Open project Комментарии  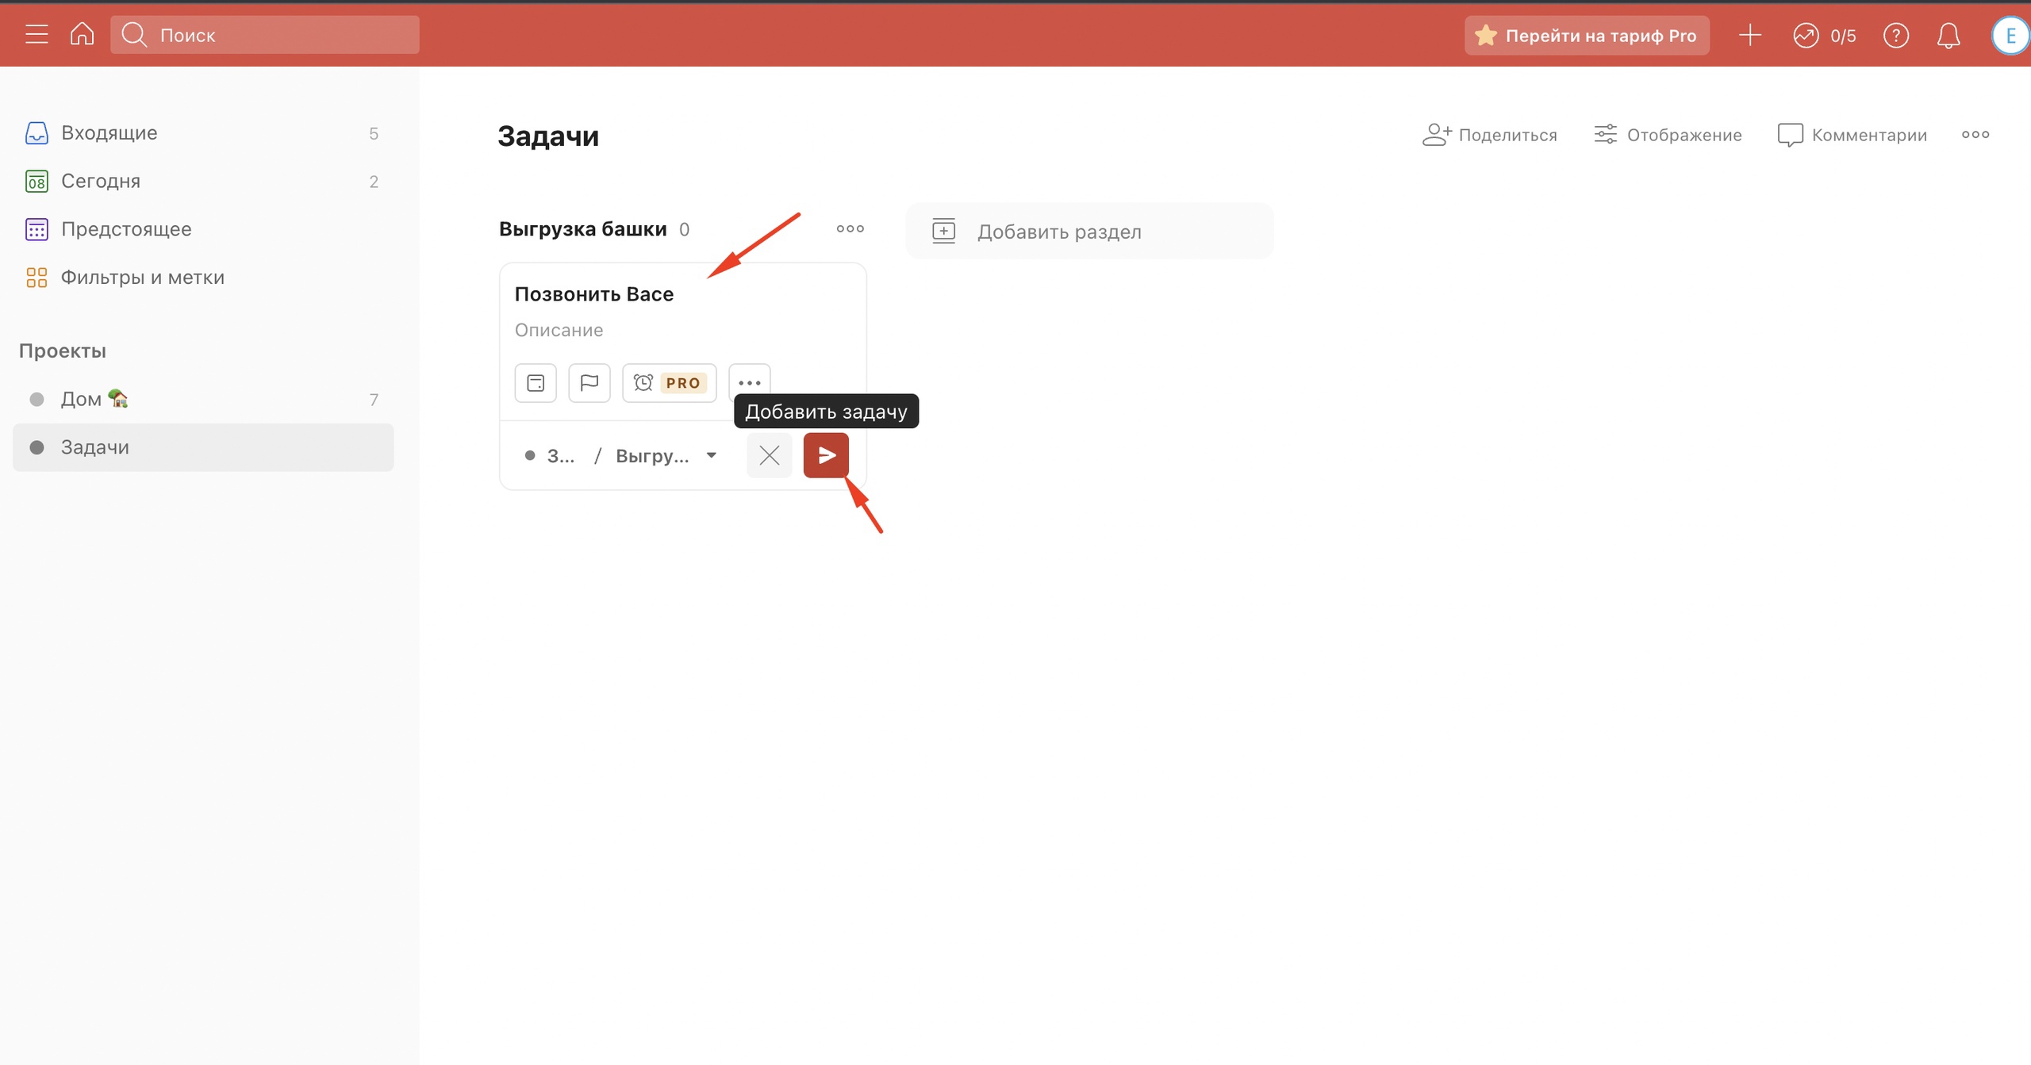pyautogui.click(x=1852, y=135)
